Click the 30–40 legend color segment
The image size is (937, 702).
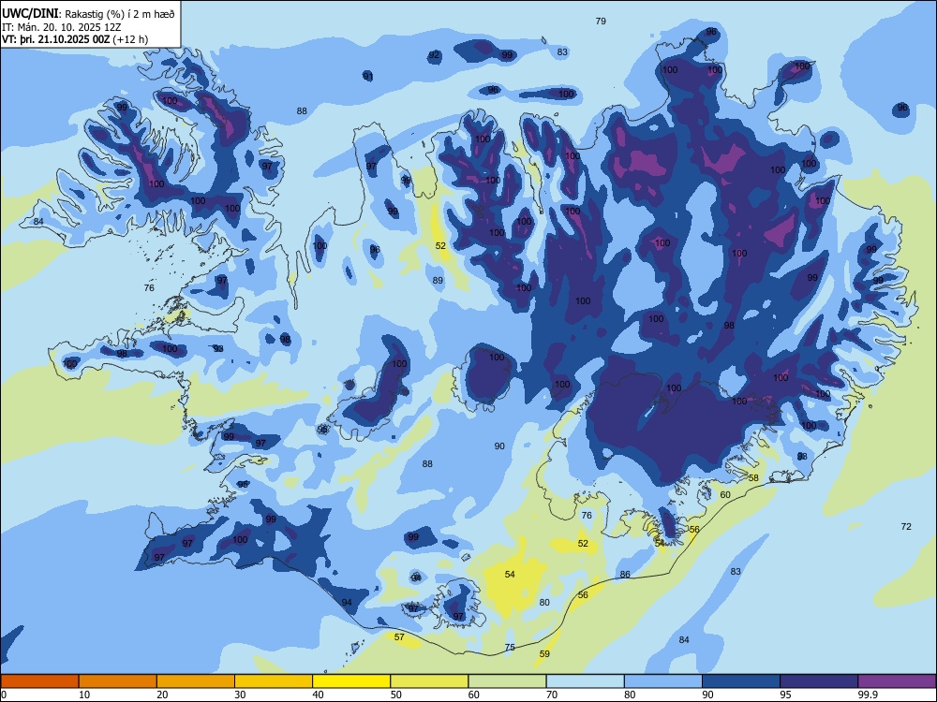click(x=274, y=681)
